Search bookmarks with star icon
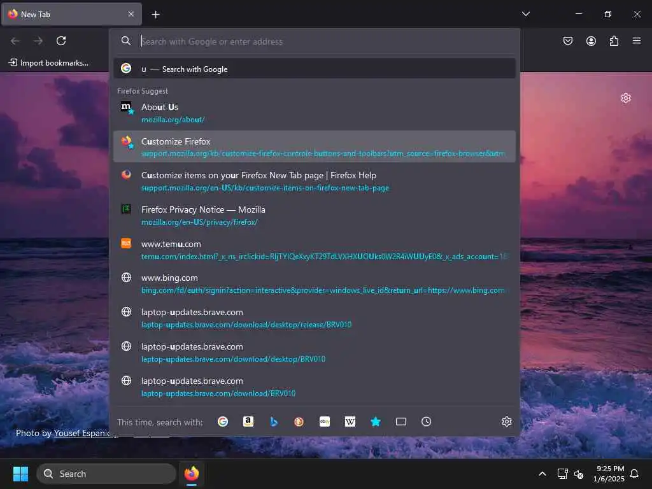The width and height of the screenshot is (652, 489). (x=376, y=422)
